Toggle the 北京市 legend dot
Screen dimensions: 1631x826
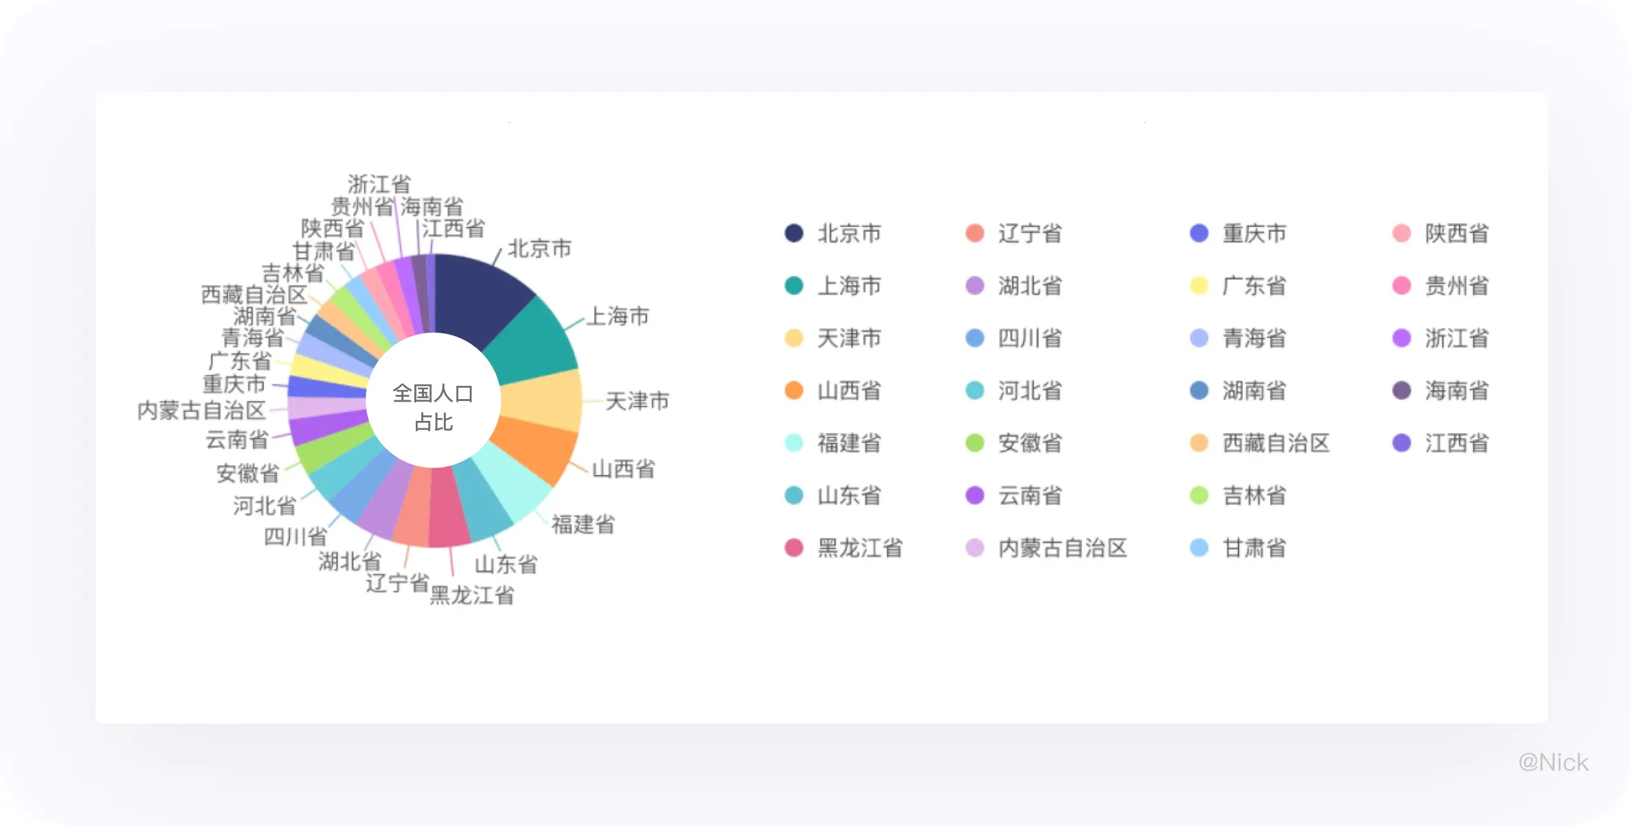coord(793,233)
